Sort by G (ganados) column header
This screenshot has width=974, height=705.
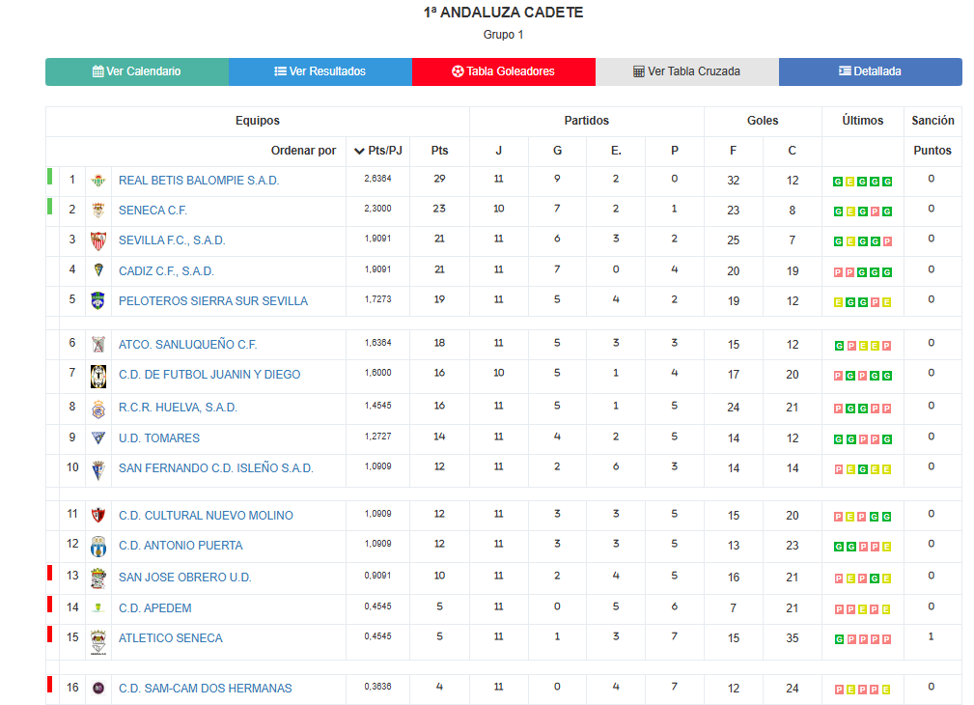[x=557, y=151]
